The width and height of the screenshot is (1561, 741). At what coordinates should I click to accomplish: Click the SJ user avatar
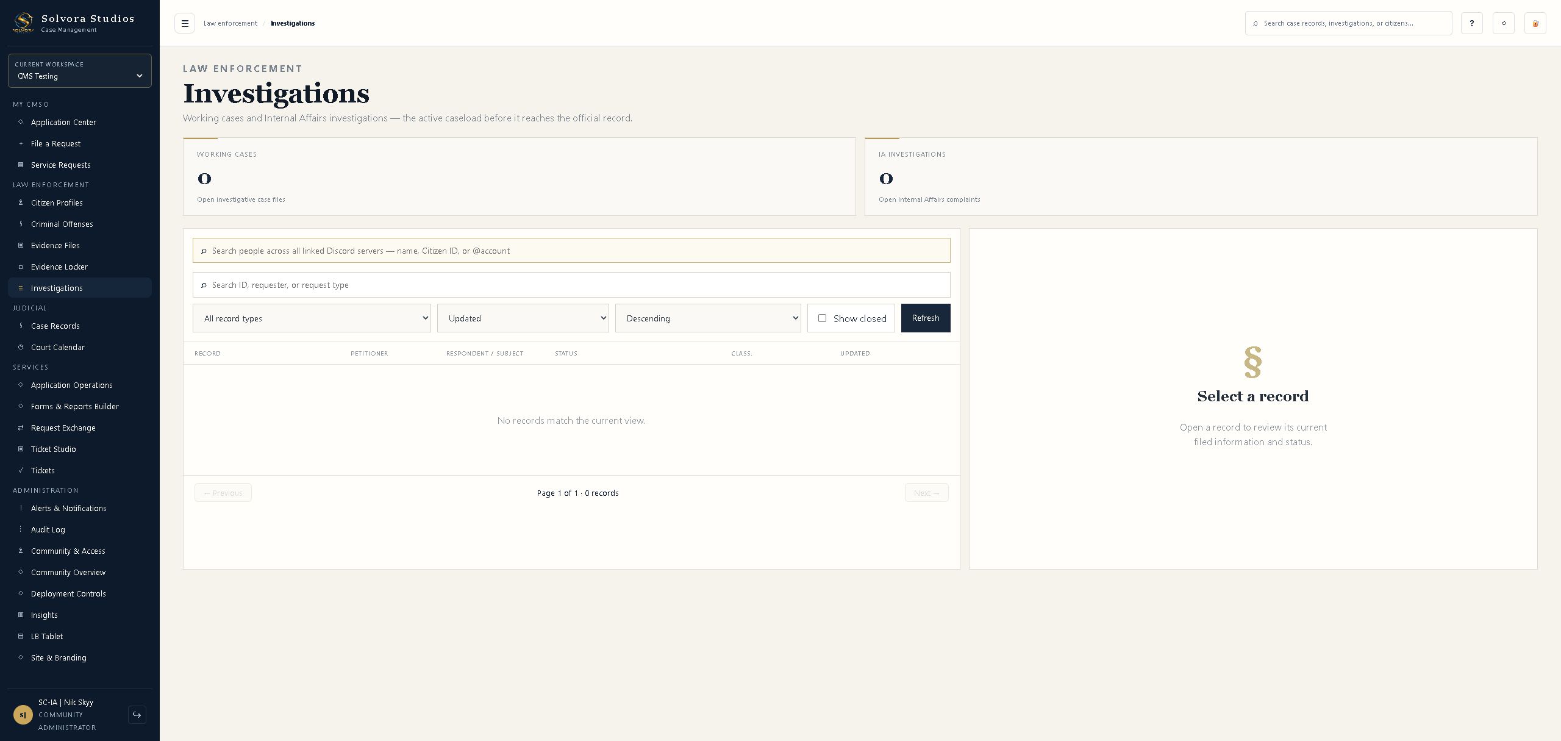tap(23, 715)
